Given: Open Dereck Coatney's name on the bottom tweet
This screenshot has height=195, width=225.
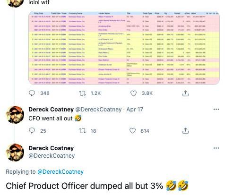Looking at the screenshot, I should [51, 148].
